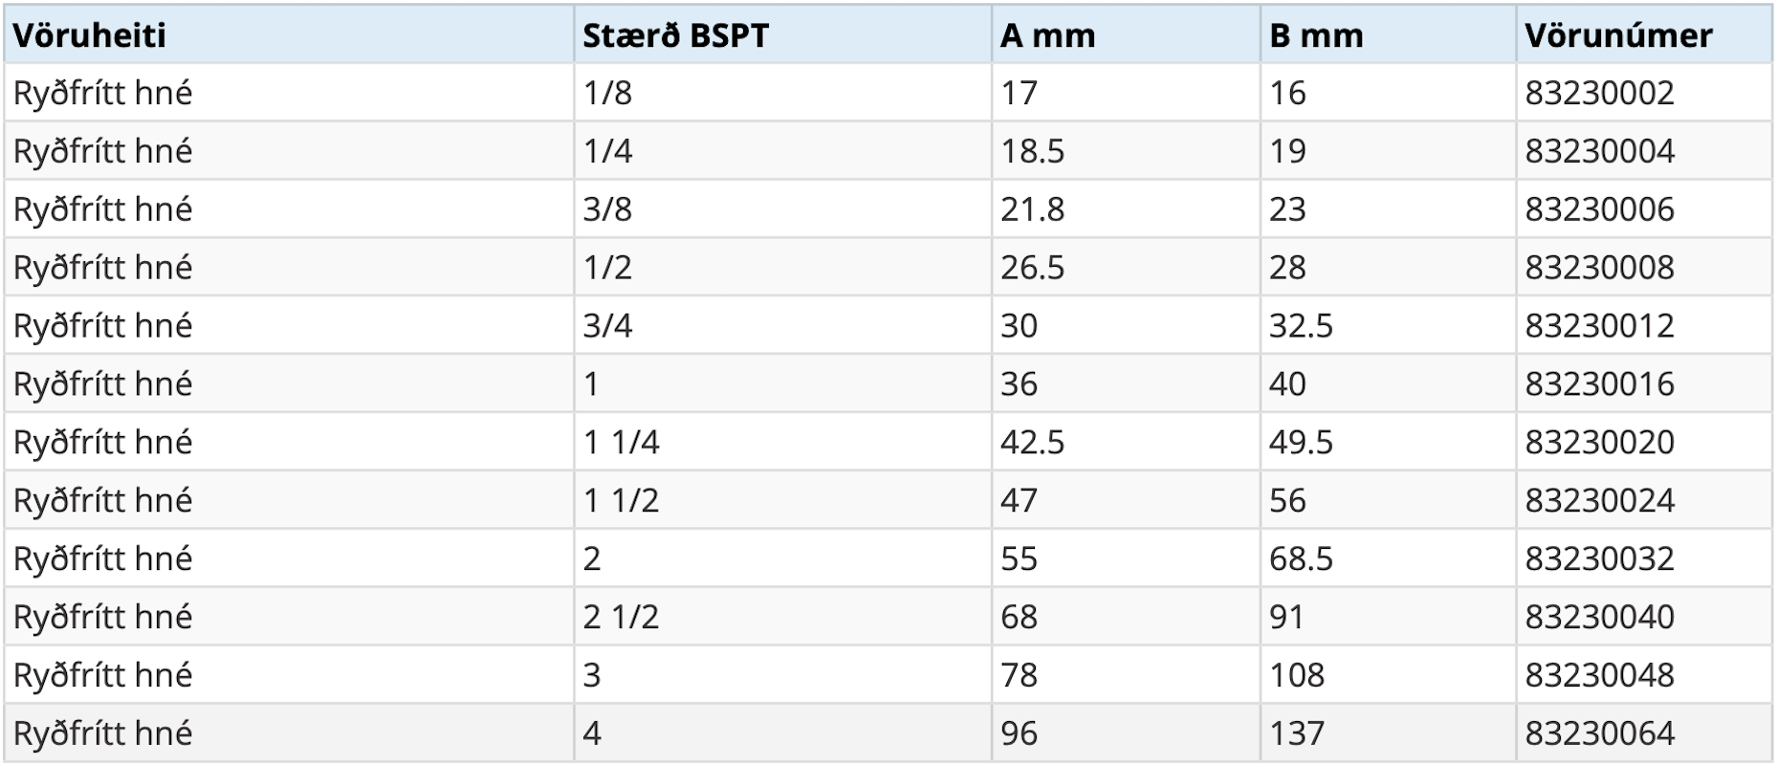Click the 3/8 size cell
1777x765 pixels.
coord(607,209)
